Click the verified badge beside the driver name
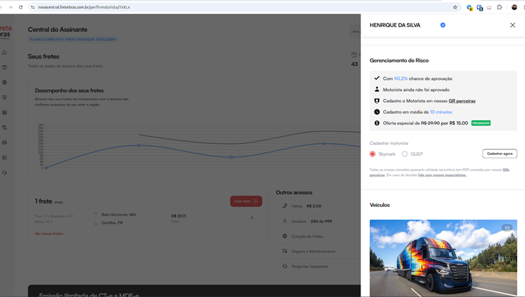 click(x=443, y=25)
